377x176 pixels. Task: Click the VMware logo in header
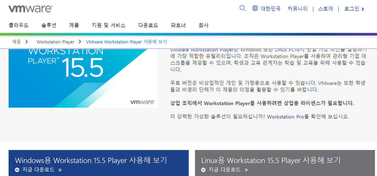coord(31,9)
